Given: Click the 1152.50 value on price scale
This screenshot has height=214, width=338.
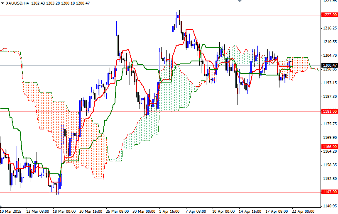Looking at the screenshot, I should pyautogui.click(x=329, y=179).
